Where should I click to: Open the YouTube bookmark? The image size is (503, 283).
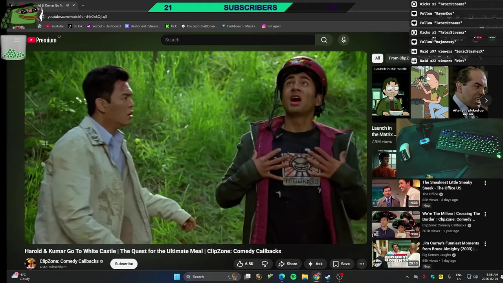tap(55, 26)
